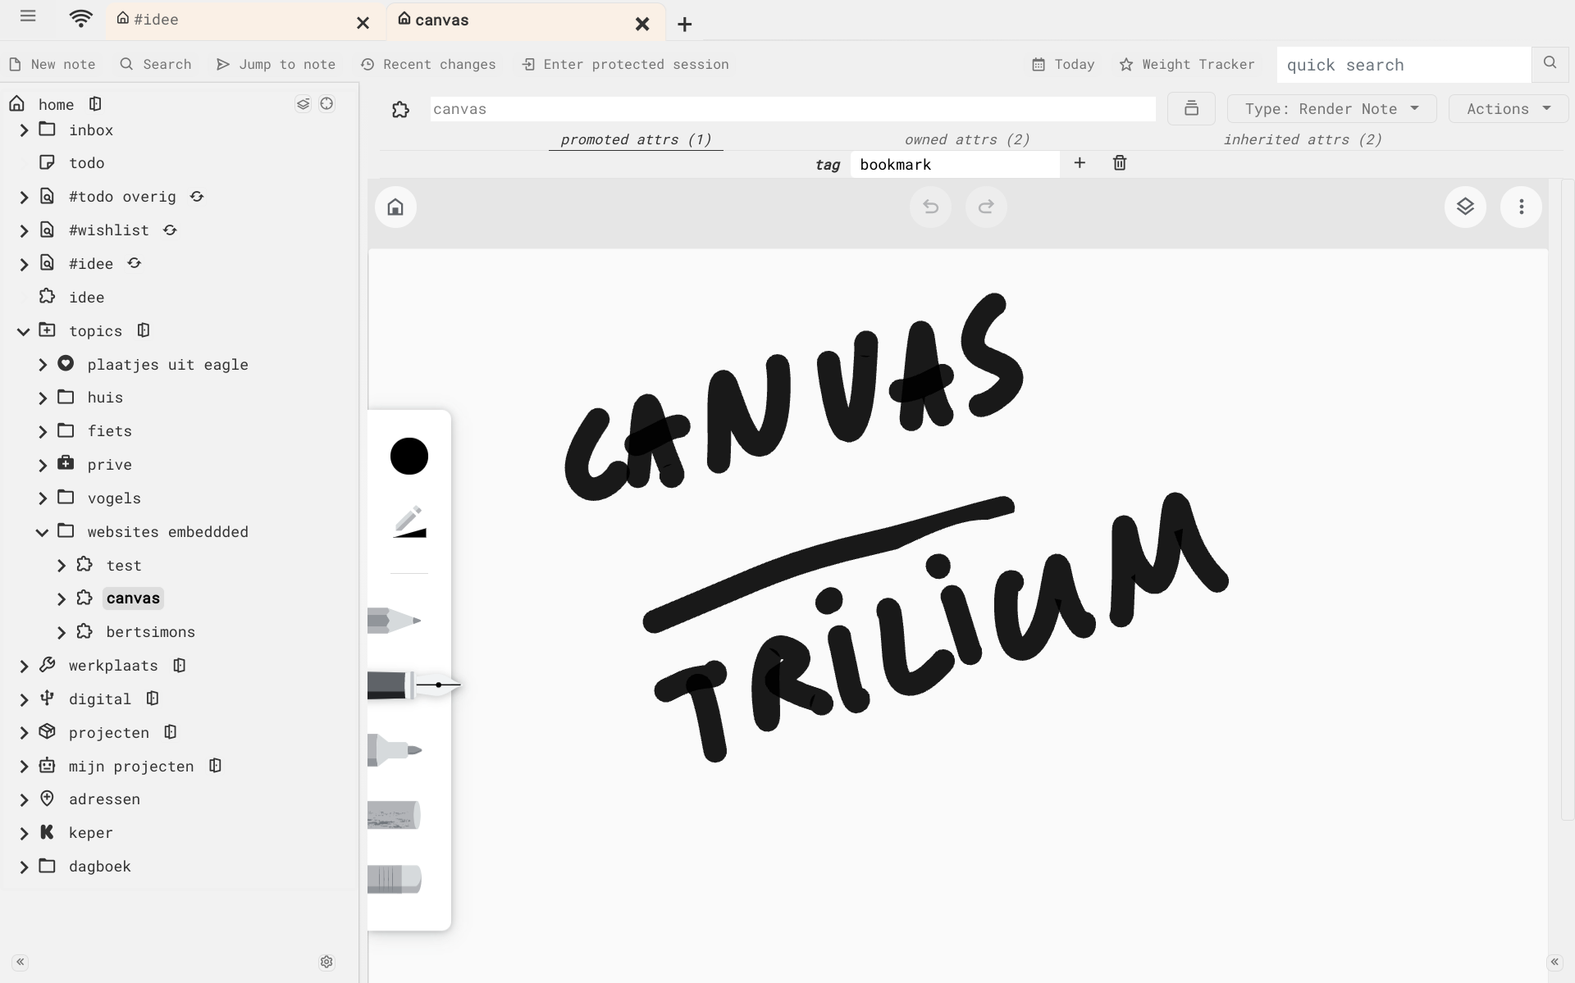Focus the quick search field
This screenshot has width=1575, height=983.
click(1404, 65)
